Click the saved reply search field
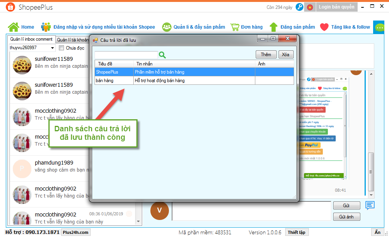This screenshot has height=237, width=389. (x=126, y=55)
